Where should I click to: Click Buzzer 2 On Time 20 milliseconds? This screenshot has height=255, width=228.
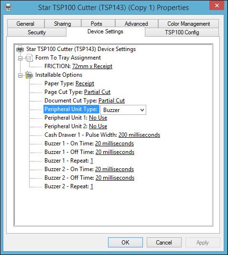(115, 169)
